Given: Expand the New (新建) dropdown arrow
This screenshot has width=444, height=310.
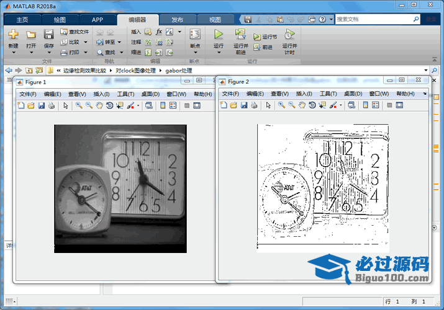Looking at the screenshot, I should point(13,53).
